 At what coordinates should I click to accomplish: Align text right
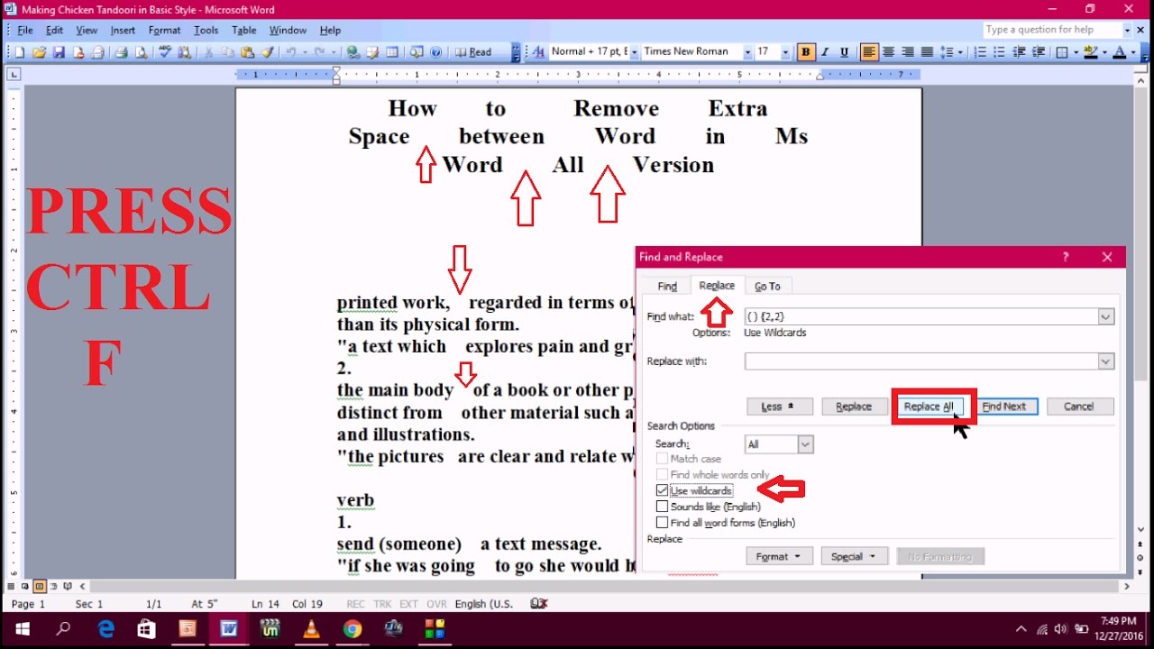click(908, 52)
